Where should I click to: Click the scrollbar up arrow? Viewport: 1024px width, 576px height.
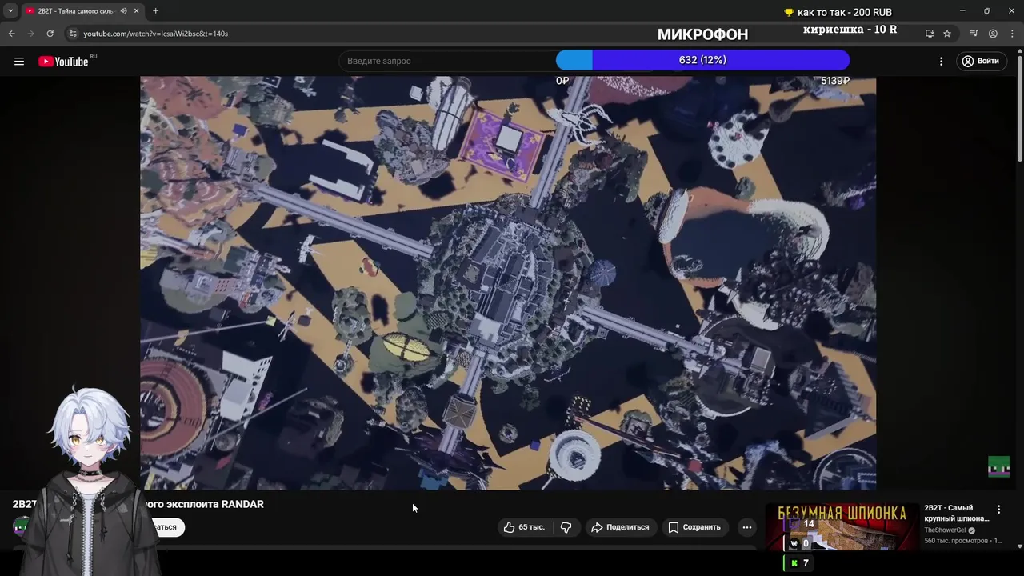(1019, 50)
